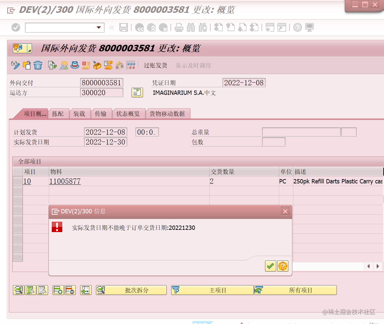Screen dimensions: 384x324
Task: Save the delivery with the save icon
Action: (x=124, y=28)
